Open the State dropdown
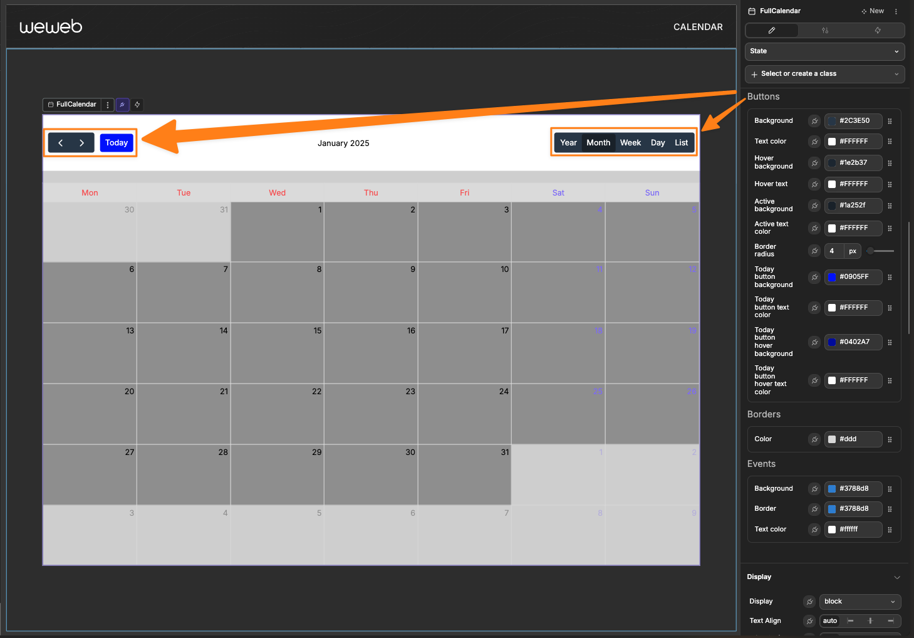Screen dimensions: 914x638 824,51
